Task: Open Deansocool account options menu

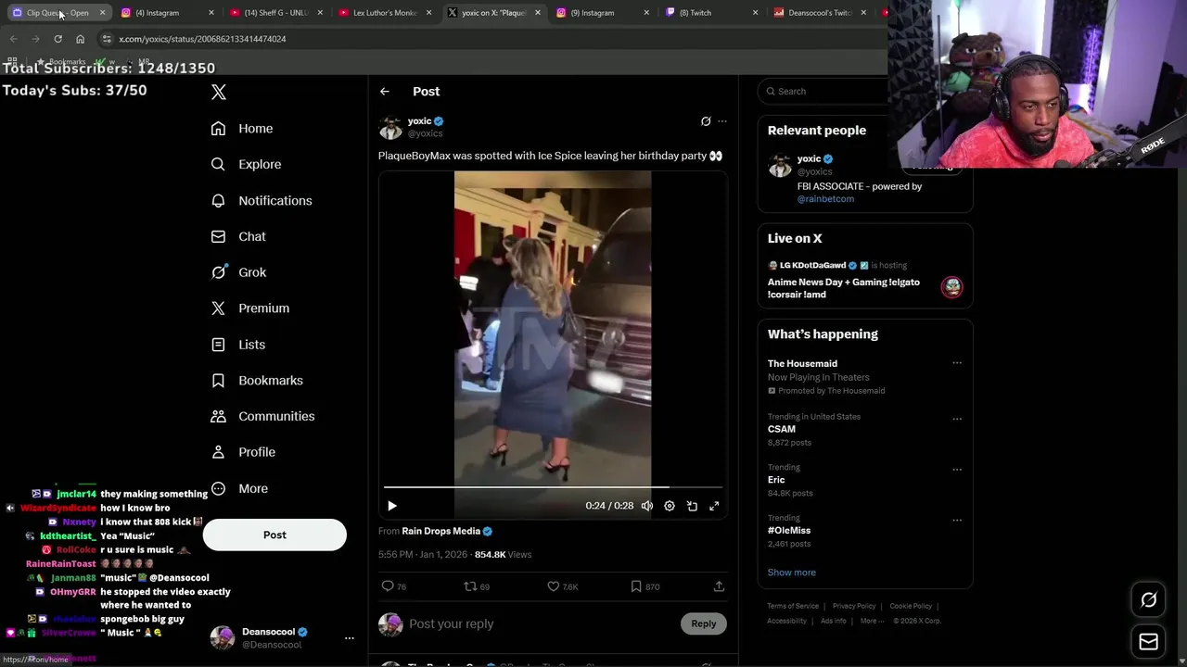Action: point(350,638)
